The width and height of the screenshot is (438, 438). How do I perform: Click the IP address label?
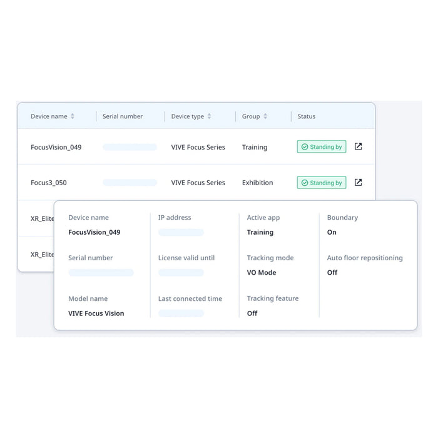(x=175, y=217)
